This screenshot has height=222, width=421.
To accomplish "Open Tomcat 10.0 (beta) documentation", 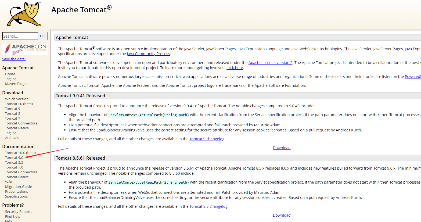I will (20, 153).
